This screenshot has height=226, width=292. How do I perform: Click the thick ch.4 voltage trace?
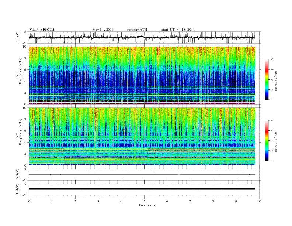(x=142, y=189)
